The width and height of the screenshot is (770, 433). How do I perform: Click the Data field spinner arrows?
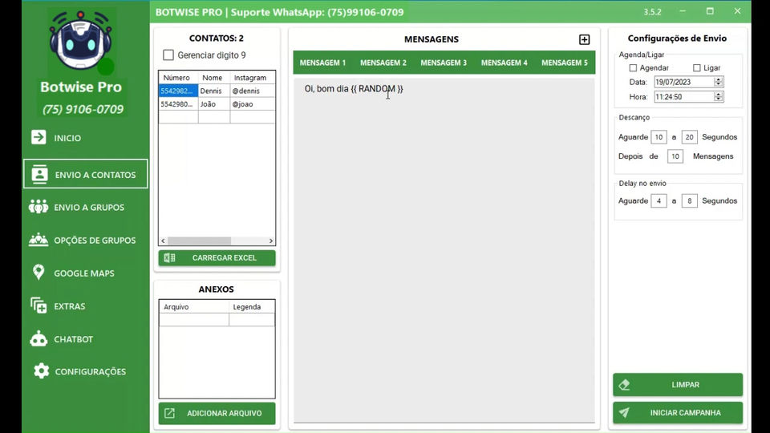pyautogui.click(x=719, y=82)
